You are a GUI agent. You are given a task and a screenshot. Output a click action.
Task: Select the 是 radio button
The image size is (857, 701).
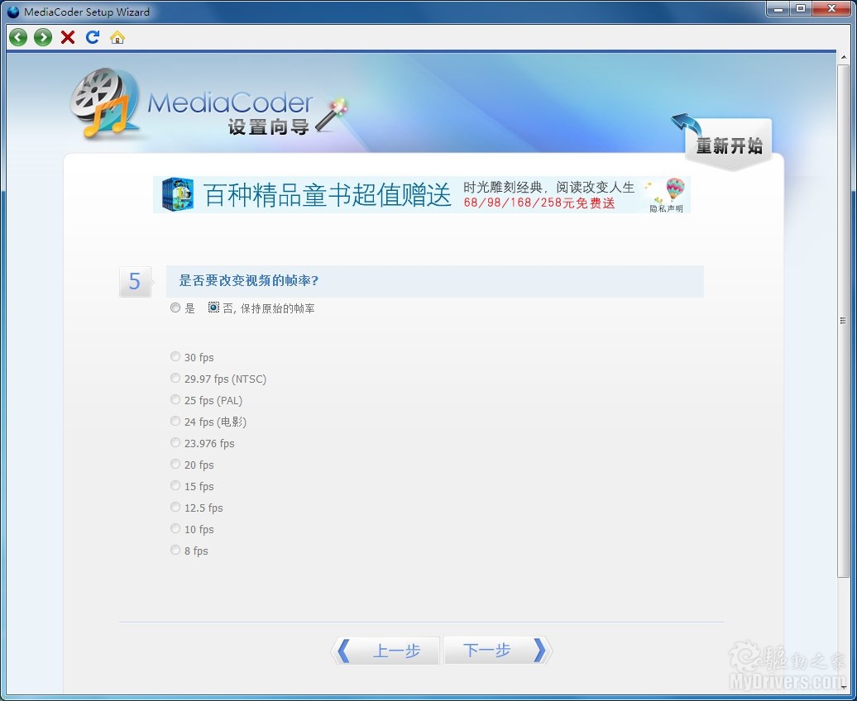175,308
